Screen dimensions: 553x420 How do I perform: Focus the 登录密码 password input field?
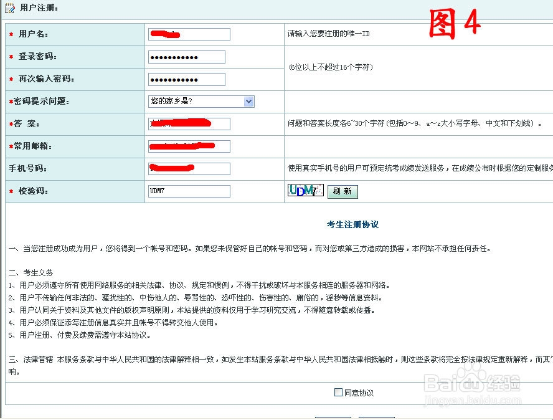[x=185, y=57]
